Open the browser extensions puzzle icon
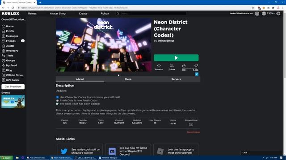286x160 pixels. click(x=273, y=8)
